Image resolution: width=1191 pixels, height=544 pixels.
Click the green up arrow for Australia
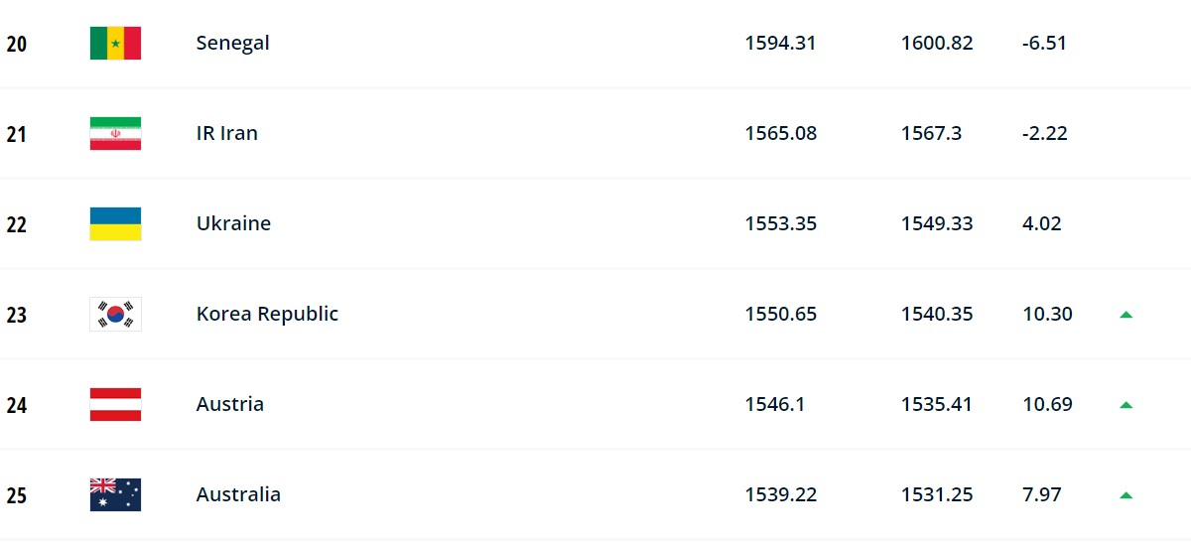tap(1125, 495)
